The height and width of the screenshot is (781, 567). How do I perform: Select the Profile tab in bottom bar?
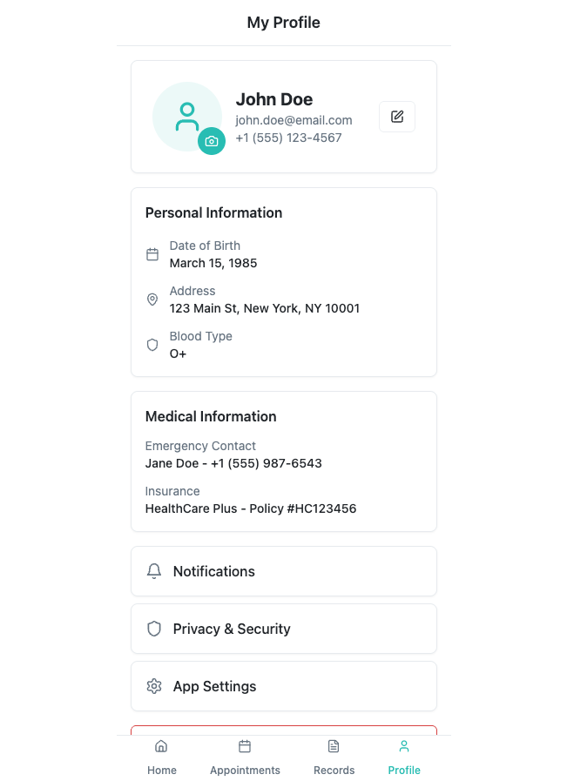[404, 757]
